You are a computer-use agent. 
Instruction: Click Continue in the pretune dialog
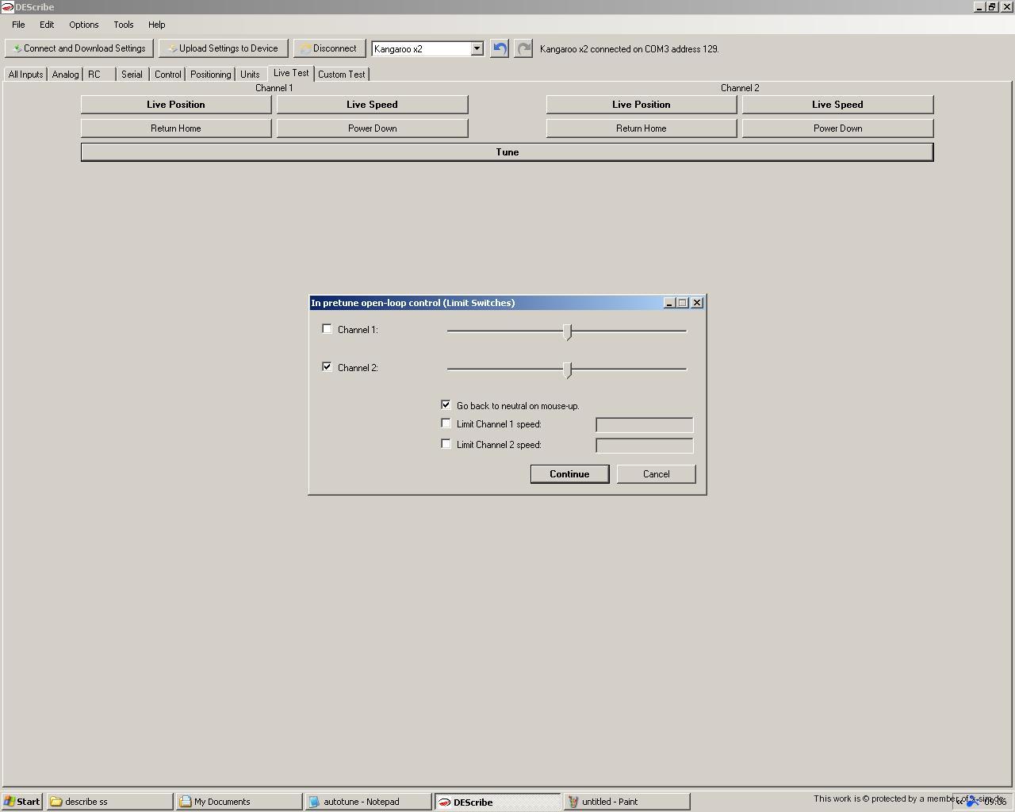569,474
